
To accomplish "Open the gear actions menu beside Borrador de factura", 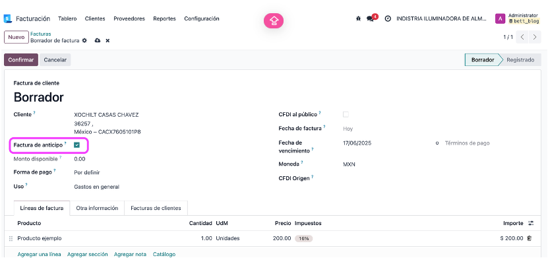I will [x=84, y=41].
